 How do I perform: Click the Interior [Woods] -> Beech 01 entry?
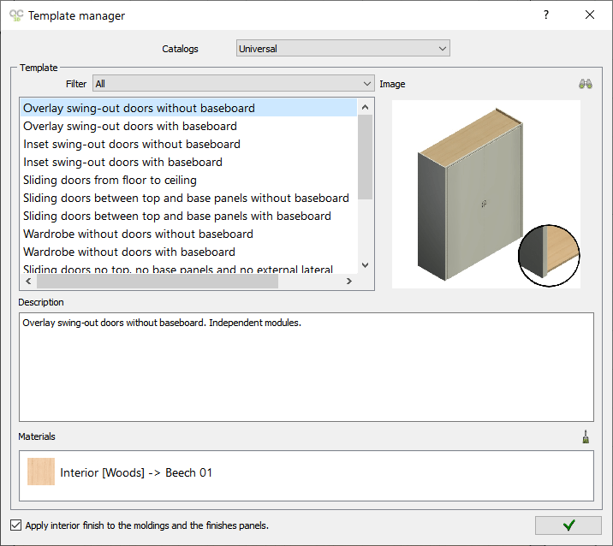[306, 472]
